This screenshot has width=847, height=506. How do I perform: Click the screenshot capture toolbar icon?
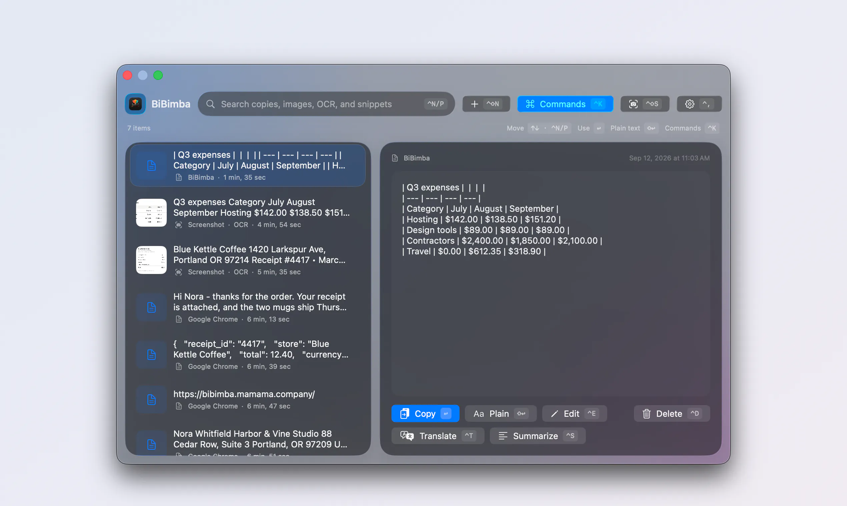[x=633, y=104]
